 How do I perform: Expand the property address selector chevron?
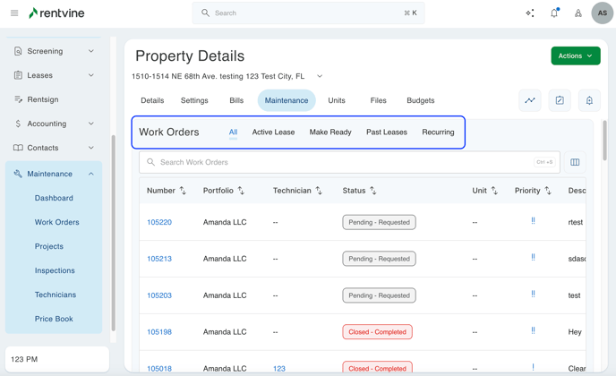coord(320,77)
